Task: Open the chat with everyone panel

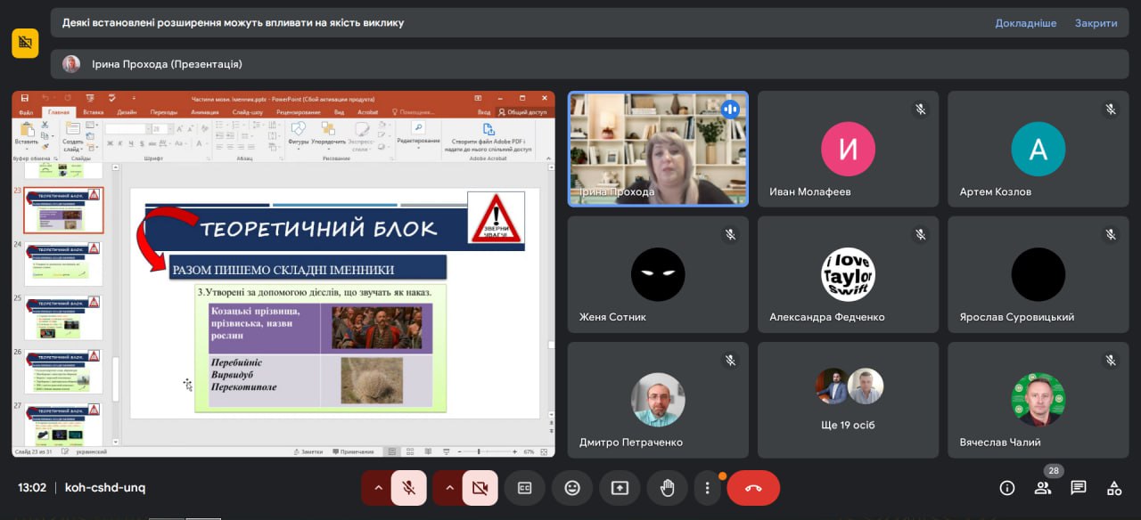Action: point(1079,488)
